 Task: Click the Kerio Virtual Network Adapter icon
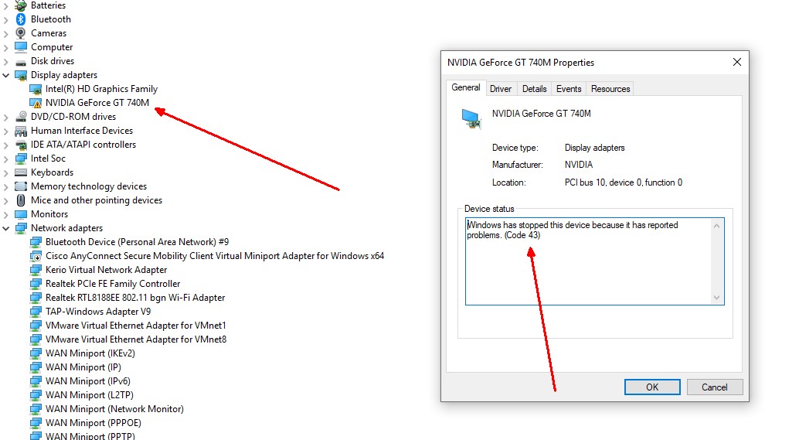pos(36,270)
